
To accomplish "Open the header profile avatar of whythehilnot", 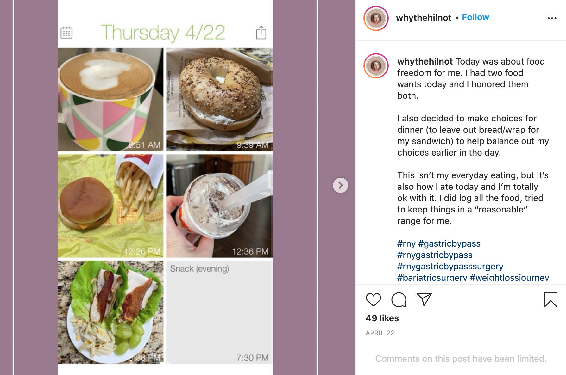I will [376, 18].
